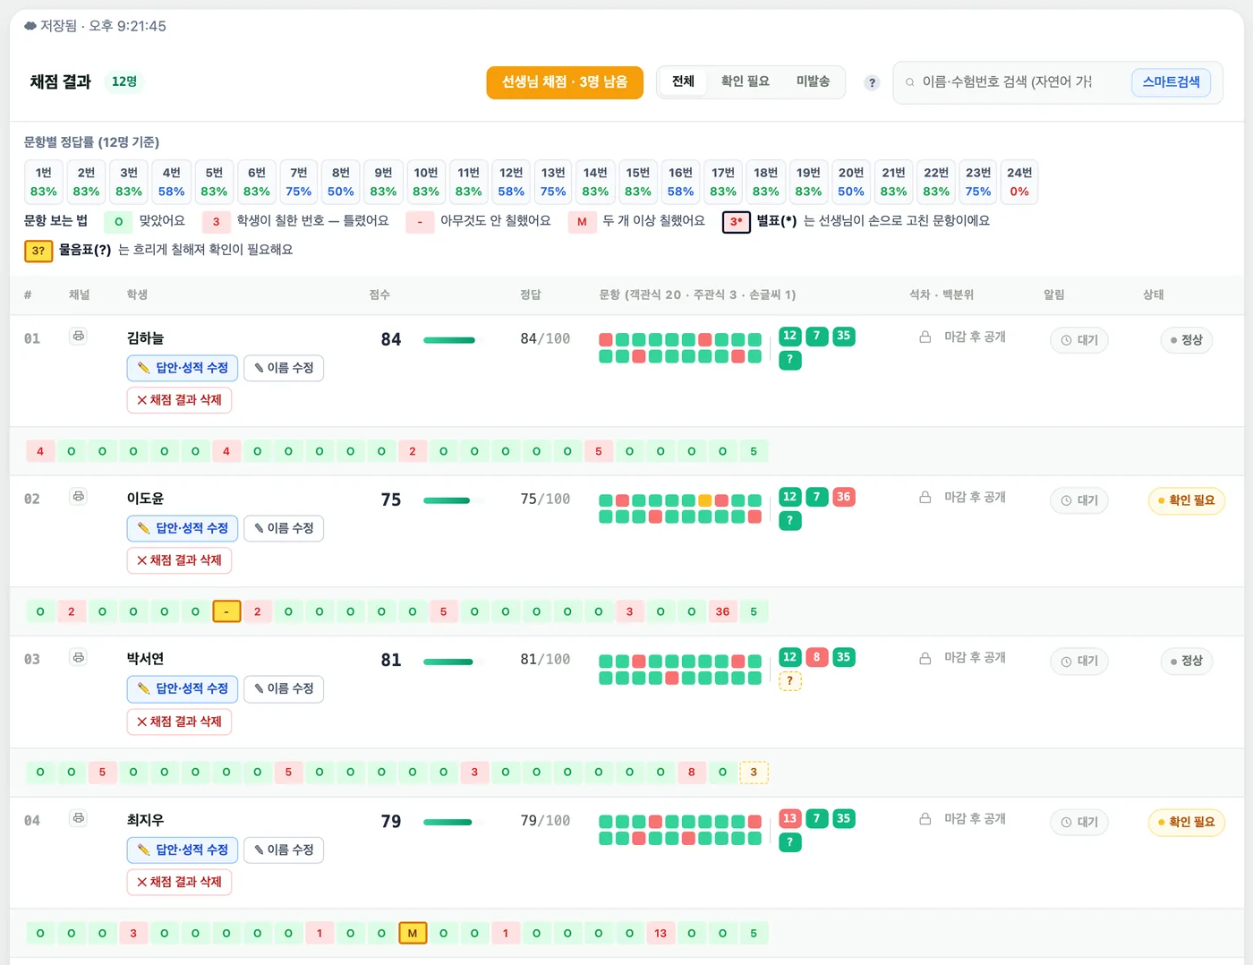Click the lock icon in 김하늘's row
1253x965 pixels.
(925, 337)
